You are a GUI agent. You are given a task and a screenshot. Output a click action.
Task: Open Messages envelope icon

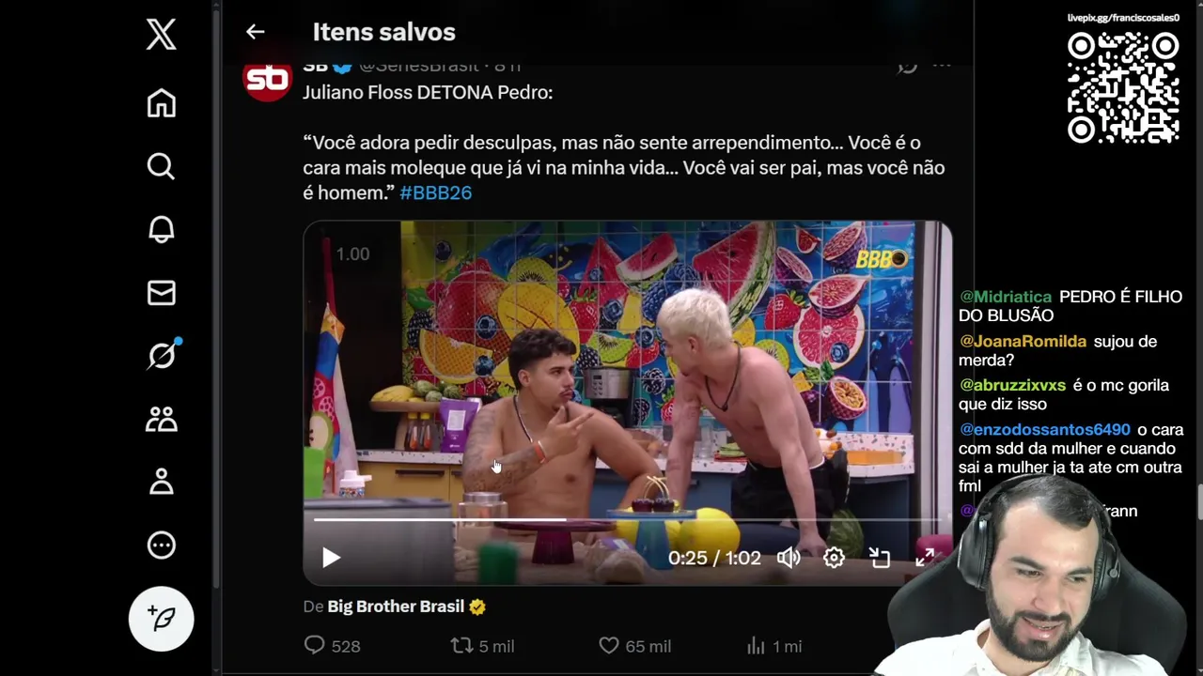(162, 293)
